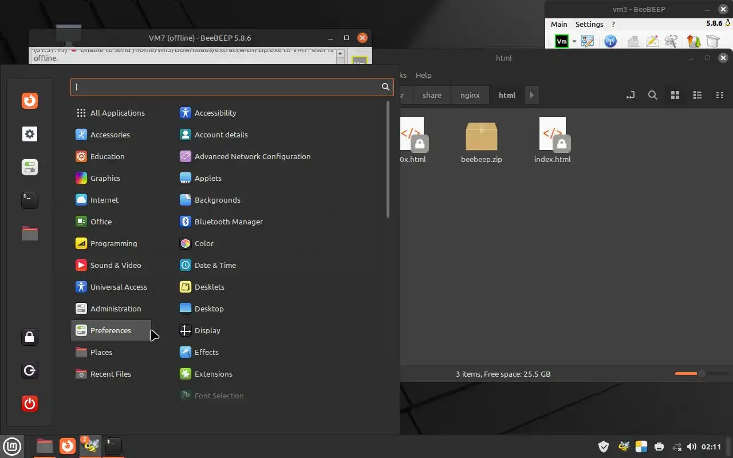Click the nginx path breadcrumb
Image resolution: width=733 pixels, height=458 pixels.
pyautogui.click(x=470, y=96)
